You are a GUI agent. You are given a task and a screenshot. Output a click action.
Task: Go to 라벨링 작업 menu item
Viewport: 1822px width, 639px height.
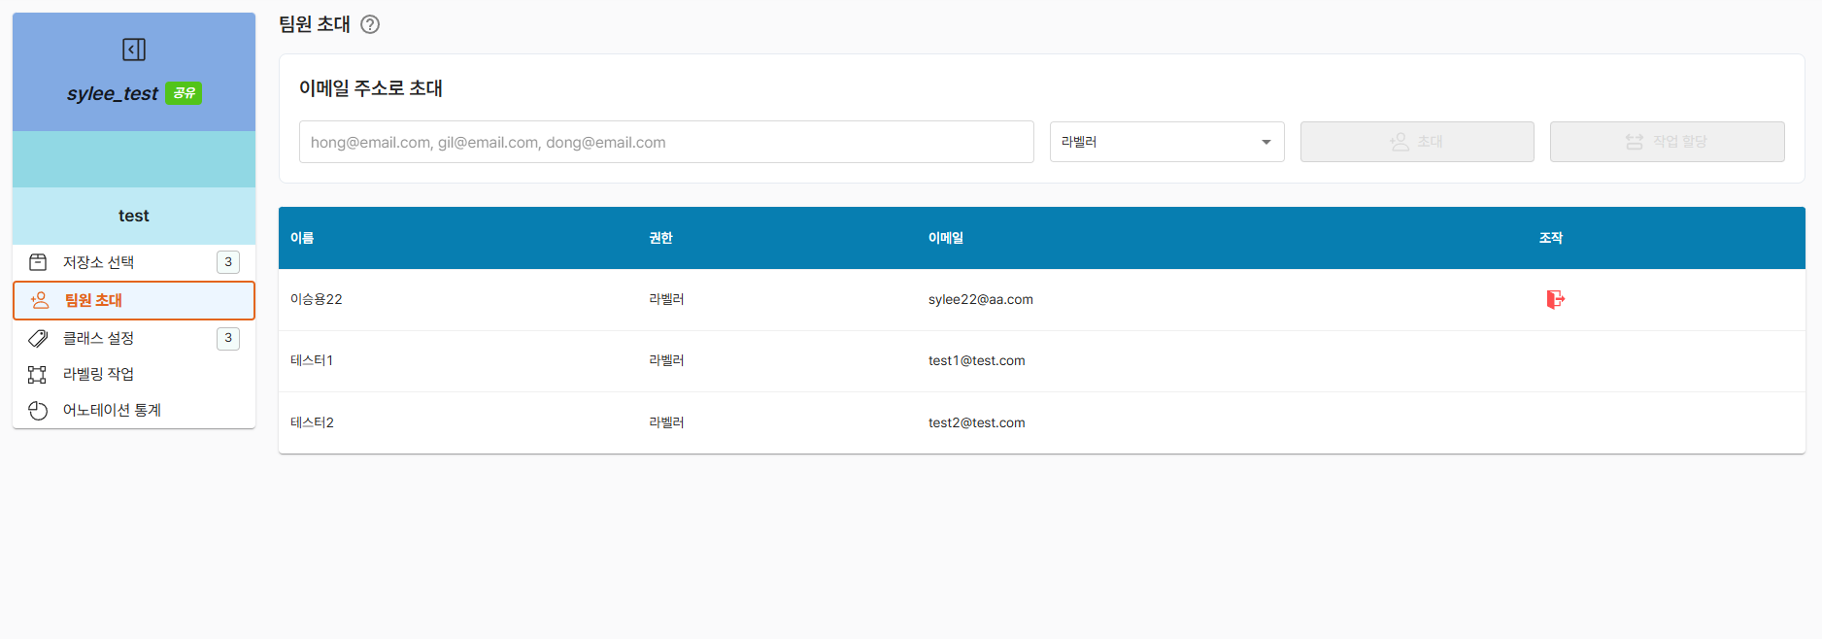click(x=134, y=374)
